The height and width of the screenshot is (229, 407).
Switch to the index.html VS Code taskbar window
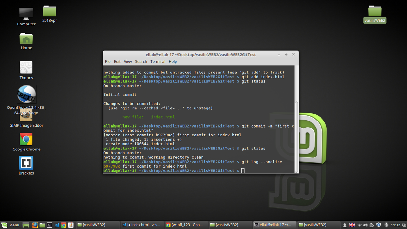(x=142, y=225)
